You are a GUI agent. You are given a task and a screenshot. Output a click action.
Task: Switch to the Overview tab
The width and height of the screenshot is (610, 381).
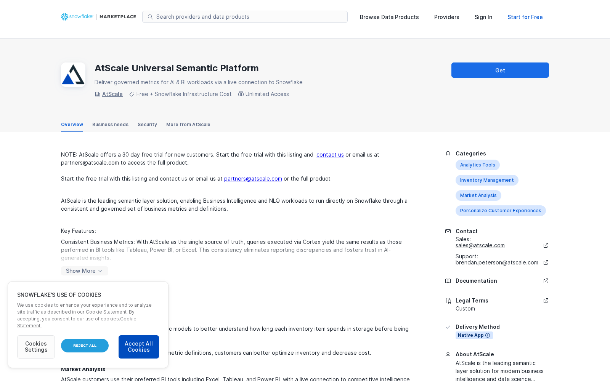(x=72, y=125)
